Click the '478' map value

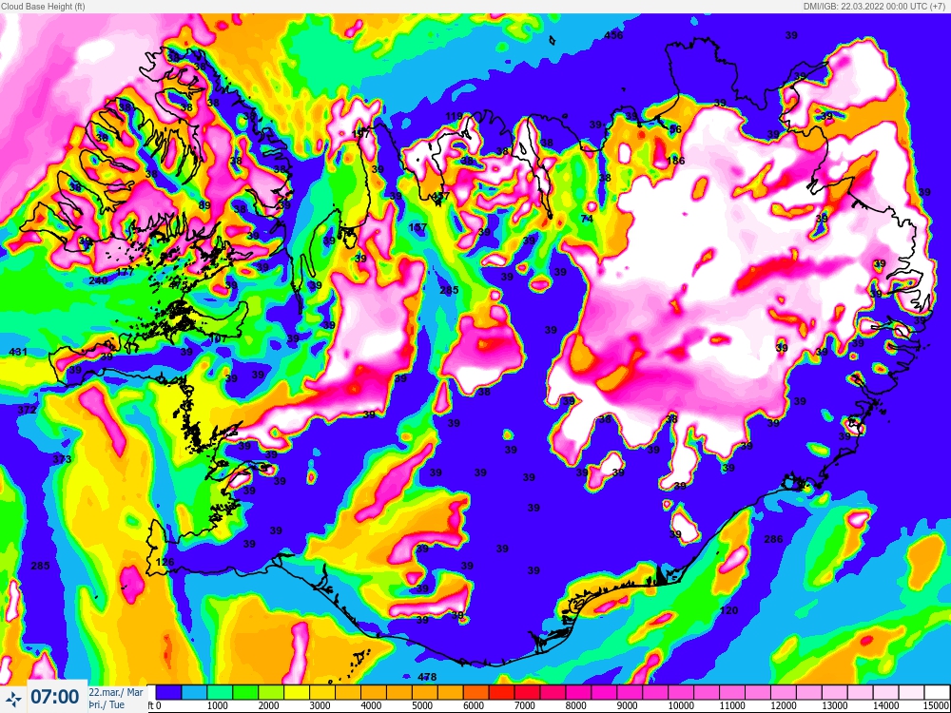click(x=427, y=677)
